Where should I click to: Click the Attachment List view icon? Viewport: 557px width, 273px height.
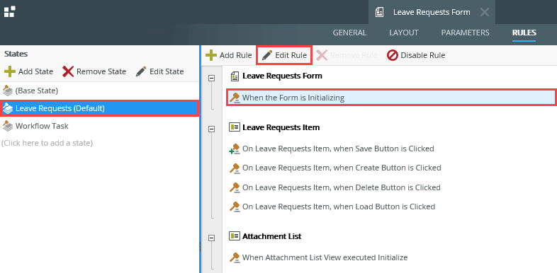point(235,236)
